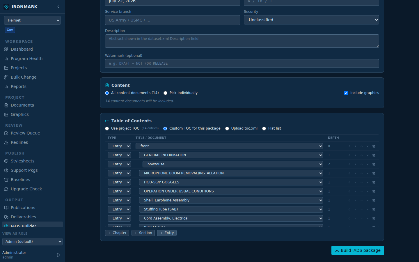
Task: Open type dropdown for HGU-56/P GOGGLES row
Action: pyautogui.click(x=119, y=182)
